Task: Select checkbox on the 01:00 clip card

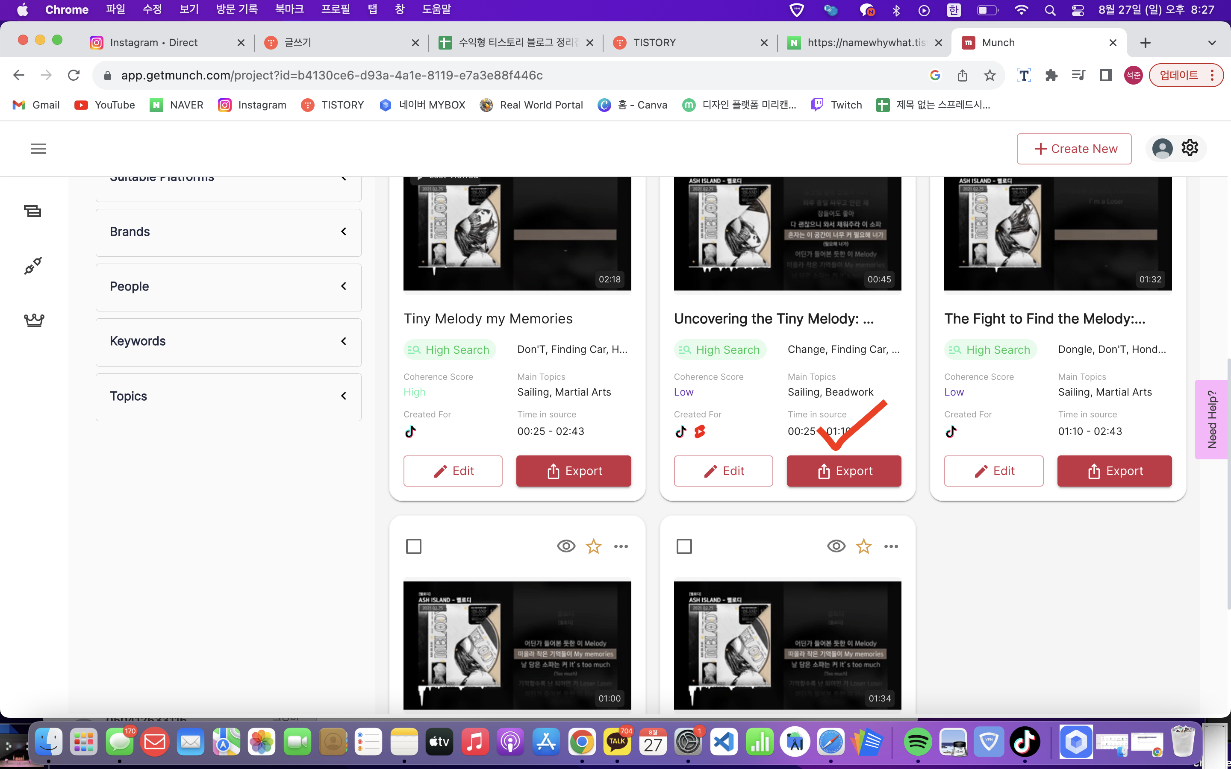Action: (414, 547)
